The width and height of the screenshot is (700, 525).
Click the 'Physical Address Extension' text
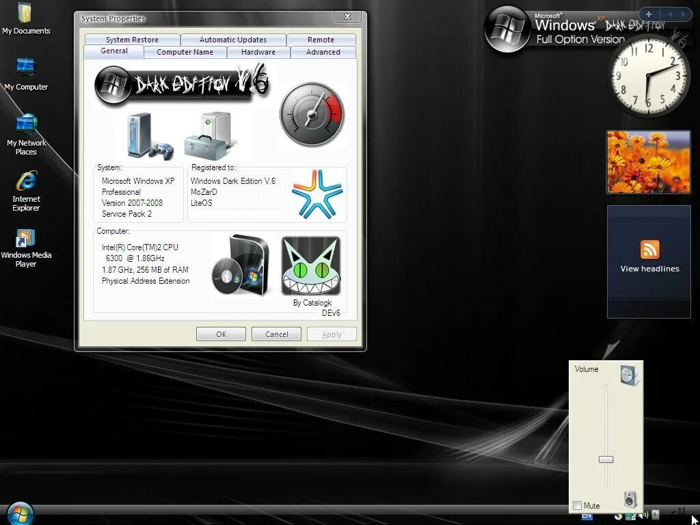point(146,281)
